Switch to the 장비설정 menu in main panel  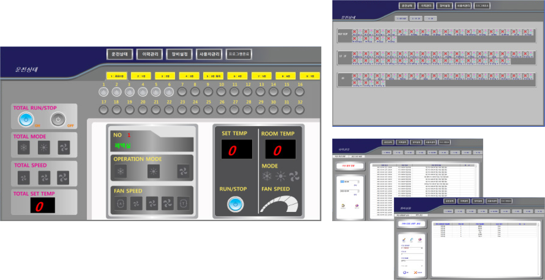tap(179, 54)
